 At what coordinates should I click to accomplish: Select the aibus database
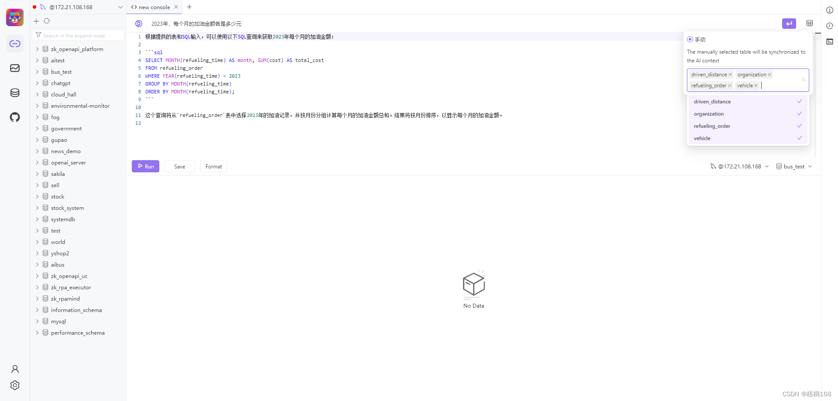pos(58,264)
